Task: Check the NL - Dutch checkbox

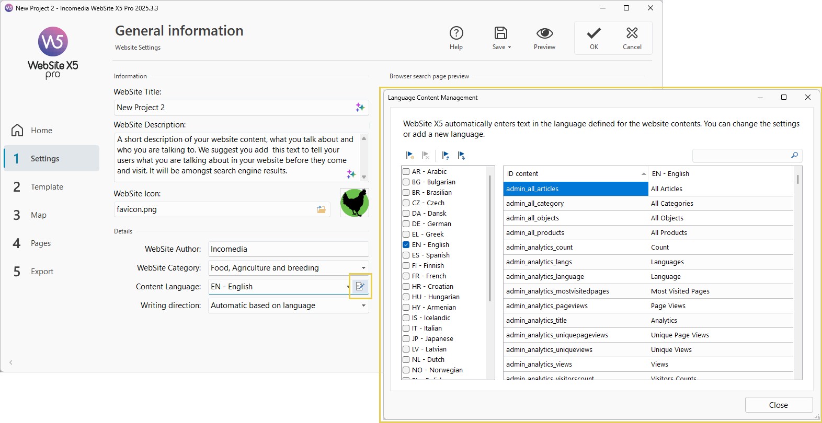Action: tap(406, 359)
